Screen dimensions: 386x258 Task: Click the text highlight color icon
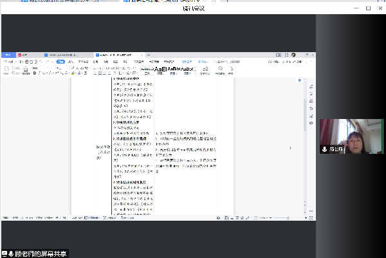point(73,73)
